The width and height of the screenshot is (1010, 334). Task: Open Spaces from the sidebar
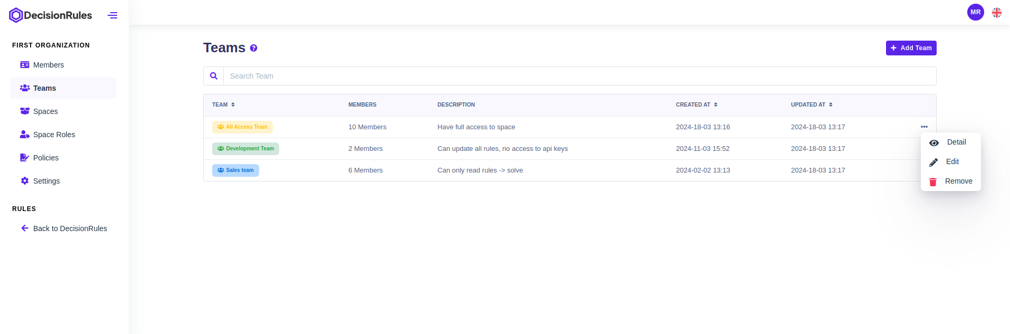45,111
